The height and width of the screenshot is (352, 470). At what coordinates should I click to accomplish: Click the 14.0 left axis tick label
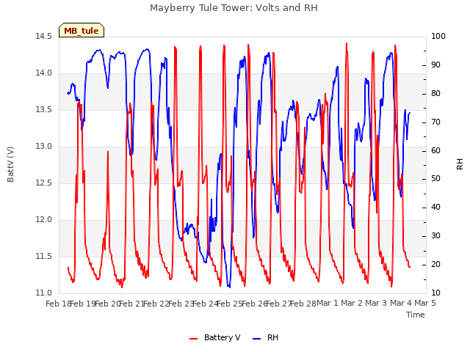pyautogui.click(x=44, y=73)
